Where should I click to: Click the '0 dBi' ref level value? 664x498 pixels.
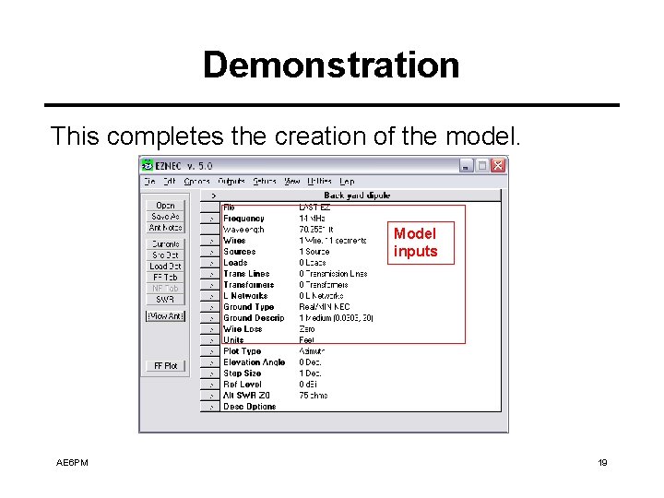pyautogui.click(x=308, y=384)
